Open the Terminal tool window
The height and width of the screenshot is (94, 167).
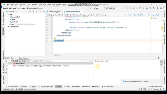86,87
